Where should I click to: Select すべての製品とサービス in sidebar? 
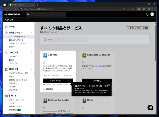18,37
